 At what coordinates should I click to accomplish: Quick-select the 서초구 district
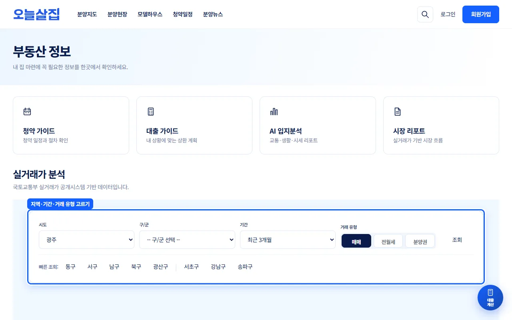[x=192, y=267]
